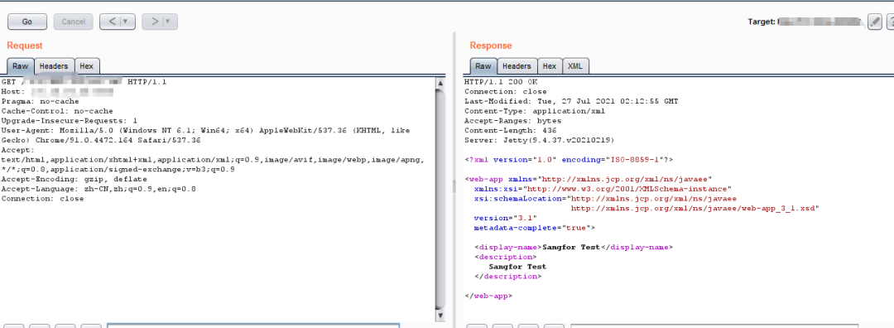This screenshot has width=894, height=328.
Task: Open the Raw tab in Request pane
Action: click(x=21, y=66)
